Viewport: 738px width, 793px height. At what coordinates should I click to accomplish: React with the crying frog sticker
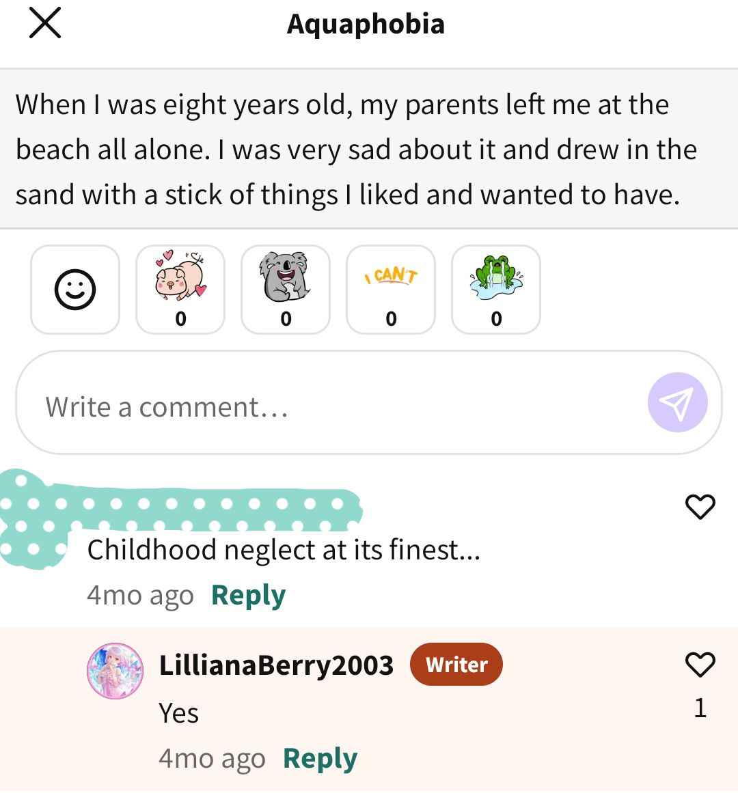[x=495, y=290]
